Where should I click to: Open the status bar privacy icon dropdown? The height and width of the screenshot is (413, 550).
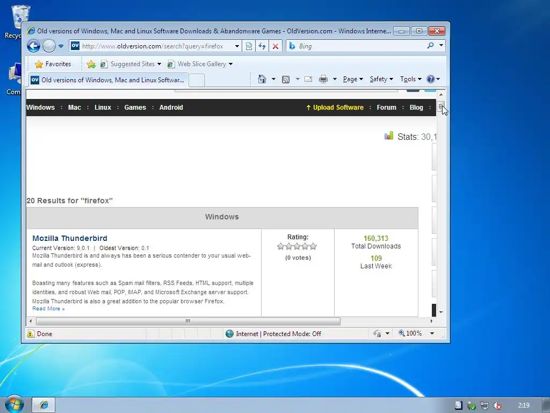(388, 333)
